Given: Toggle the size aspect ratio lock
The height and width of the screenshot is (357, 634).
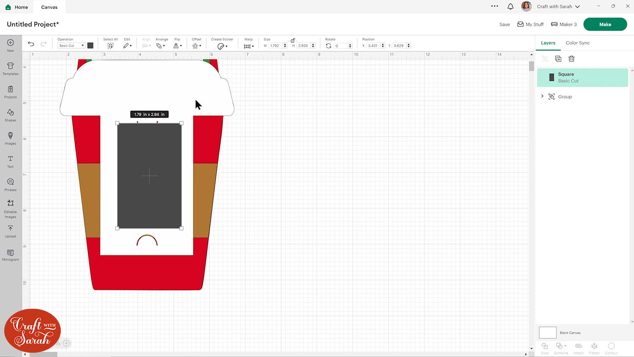Looking at the screenshot, I should click(292, 40).
